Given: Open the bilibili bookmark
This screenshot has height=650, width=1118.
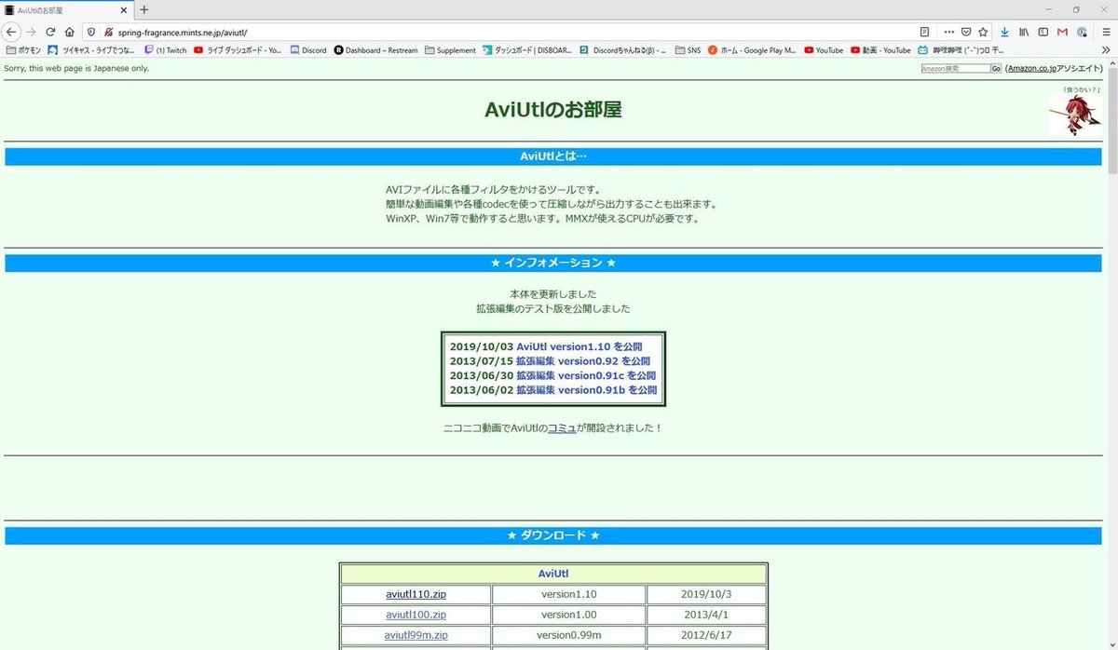Looking at the screenshot, I should [961, 50].
